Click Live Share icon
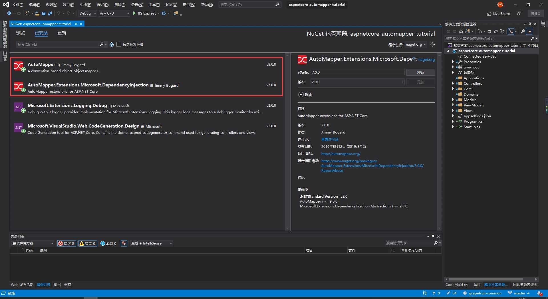 (489, 14)
